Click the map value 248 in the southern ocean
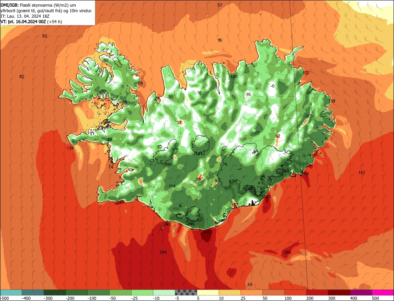Viewport: 394px width, 301px height. 163,252
